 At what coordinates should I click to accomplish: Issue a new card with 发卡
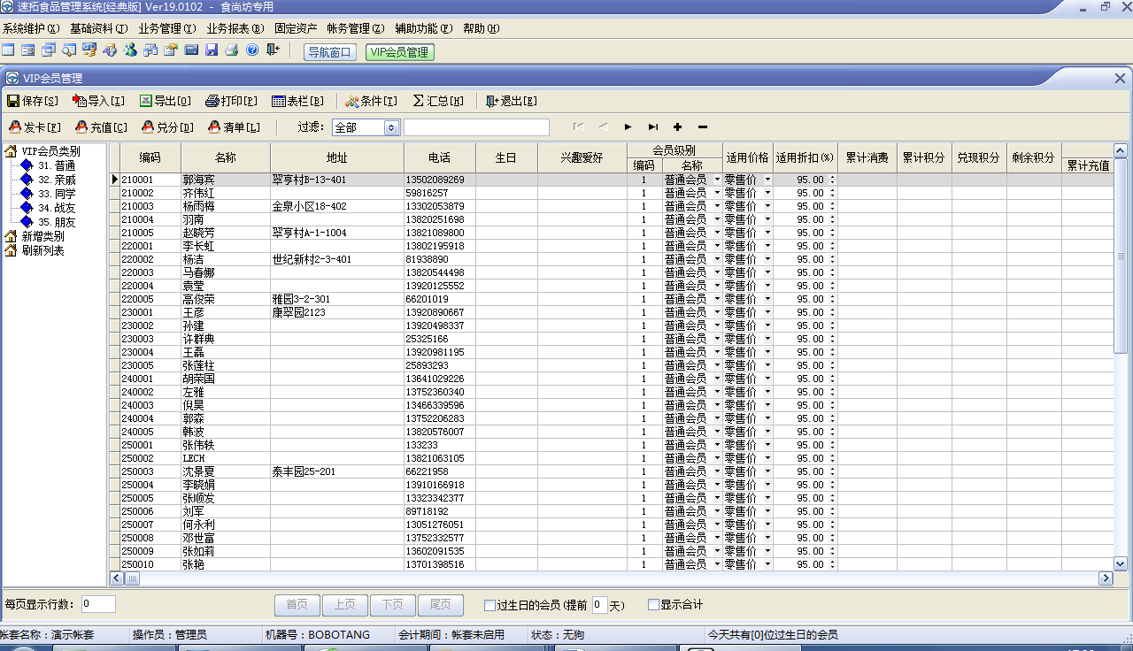(35, 127)
